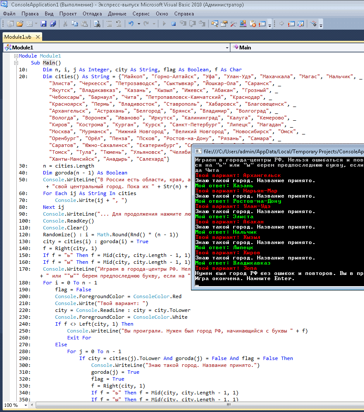364x412 pixels.
Task: Save Module1.vb with the floppy disk icon
Action: 43,24
